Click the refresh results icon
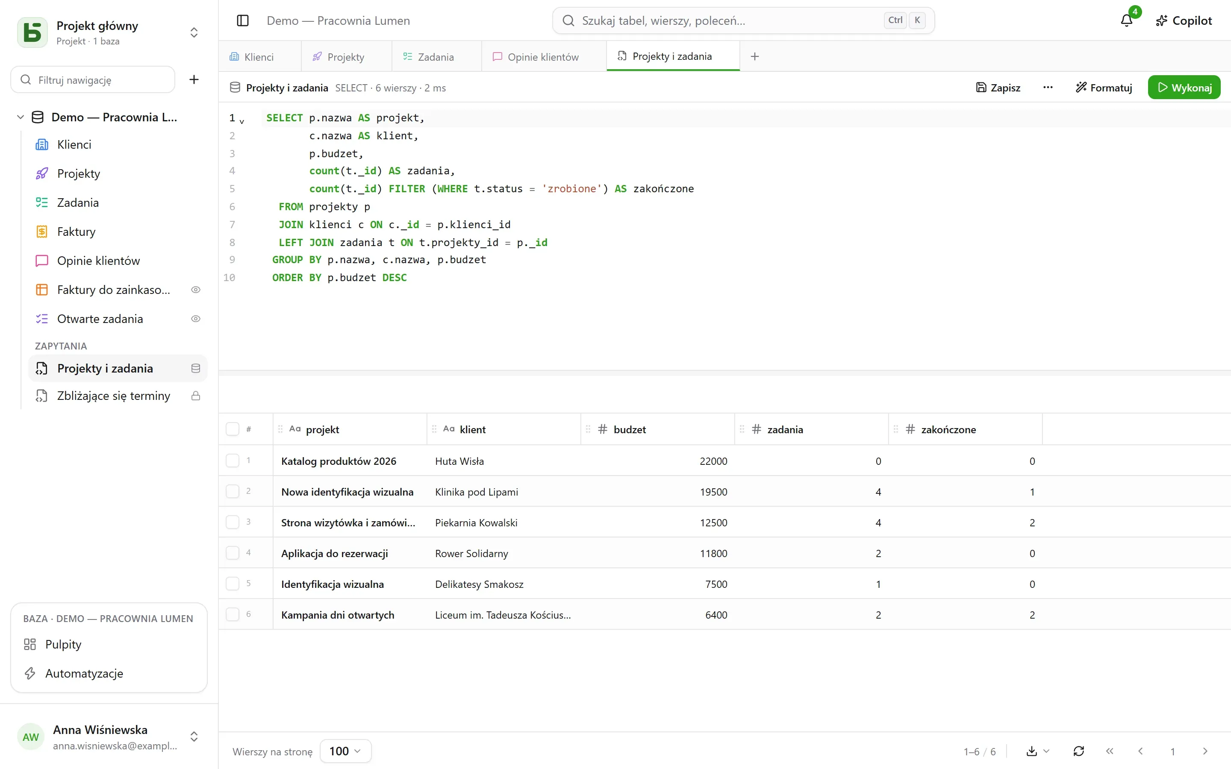The width and height of the screenshot is (1231, 769). [1078, 751]
